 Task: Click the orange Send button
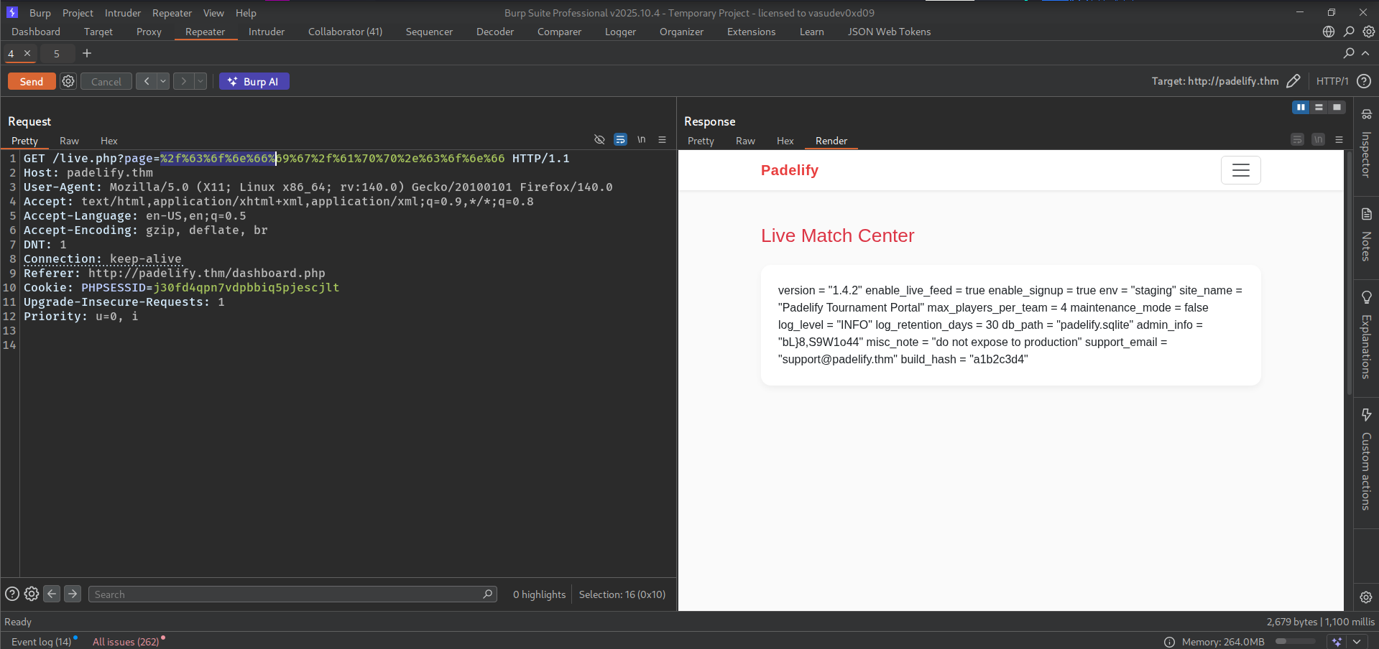click(32, 82)
